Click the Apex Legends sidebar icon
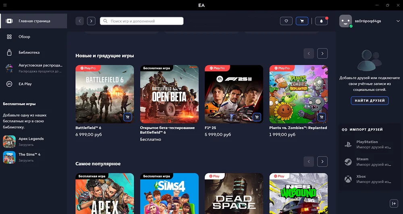This screenshot has height=214, width=403. [x=9, y=142]
